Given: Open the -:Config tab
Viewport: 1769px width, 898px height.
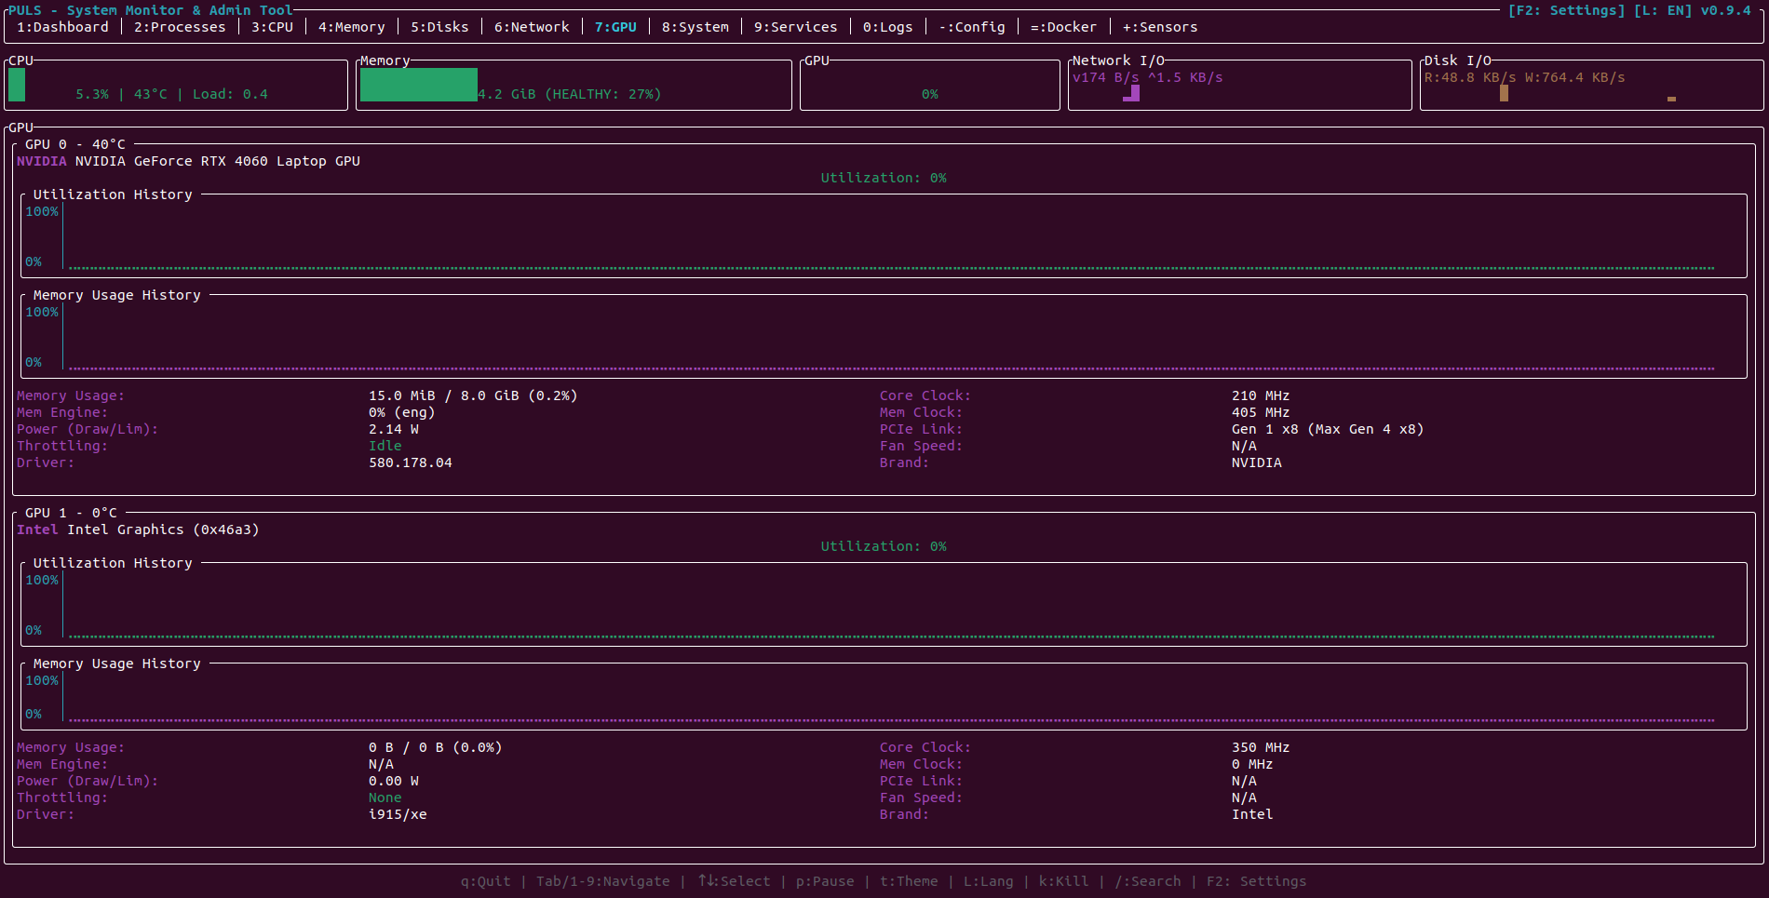Looking at the screenshot, I should tap(972, 27).
